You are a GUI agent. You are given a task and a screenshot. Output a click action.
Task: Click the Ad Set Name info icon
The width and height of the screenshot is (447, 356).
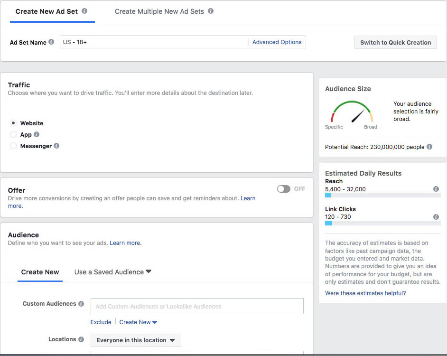(x=51, y=42)
